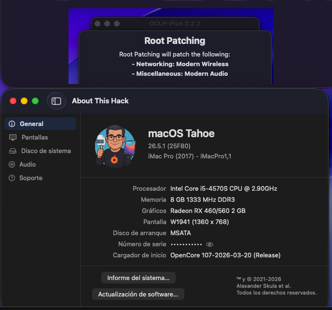Click the Audio speaker icon
Viewport: 332px width, 310px height.
[x=12, y=165]
